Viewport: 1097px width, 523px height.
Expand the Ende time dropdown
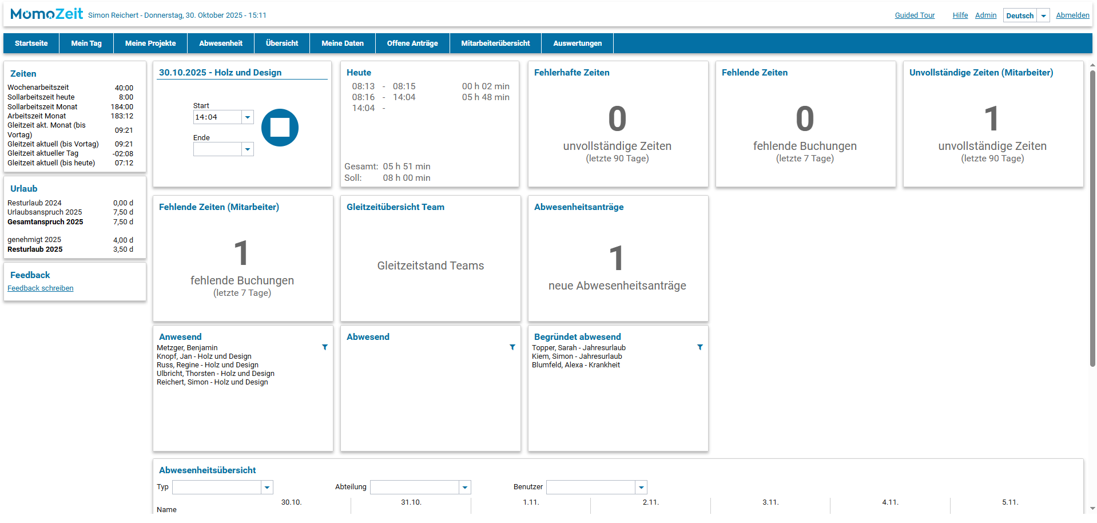click(x=248, y=149)
